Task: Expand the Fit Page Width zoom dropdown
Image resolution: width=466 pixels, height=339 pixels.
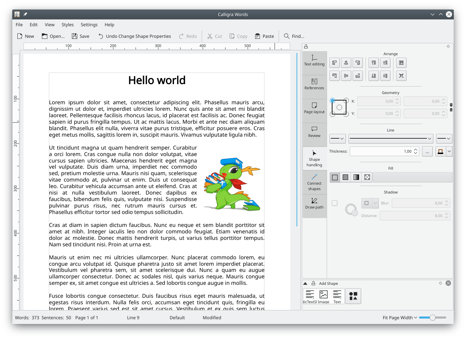Action: click(x=400, y=318)
